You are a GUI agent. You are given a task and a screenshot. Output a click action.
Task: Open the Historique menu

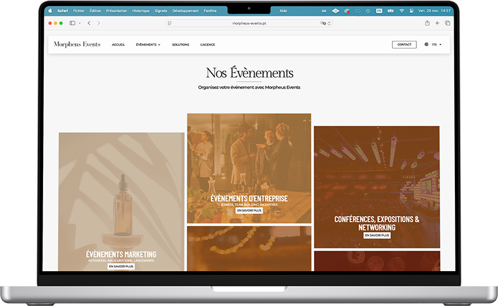coord(141,11)
